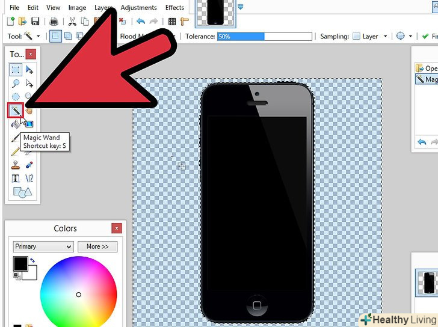Adjust the Tolerance 50% slider
438x327 pixels.
pyautogui.click(x=265, y=36)
